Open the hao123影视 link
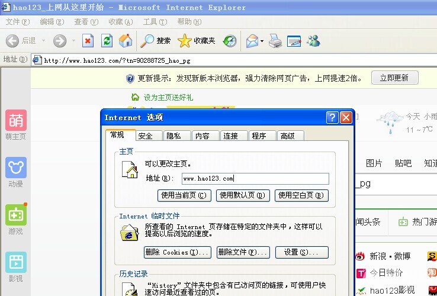Image resolution: width=437 pixels, height=296 pixels. pyautogui.click(x=392, y=291)
